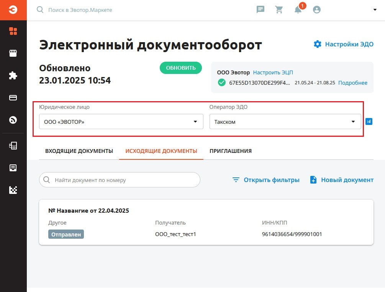The height and width of the screenshot is (292, 385).
Task: Switch to ИСХОДЯЩИЕ ДОКУМЕНТЫ tab
Action: point(161,151)
